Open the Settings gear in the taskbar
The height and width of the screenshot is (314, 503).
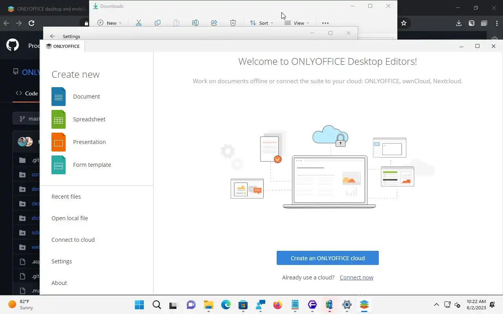347,305
